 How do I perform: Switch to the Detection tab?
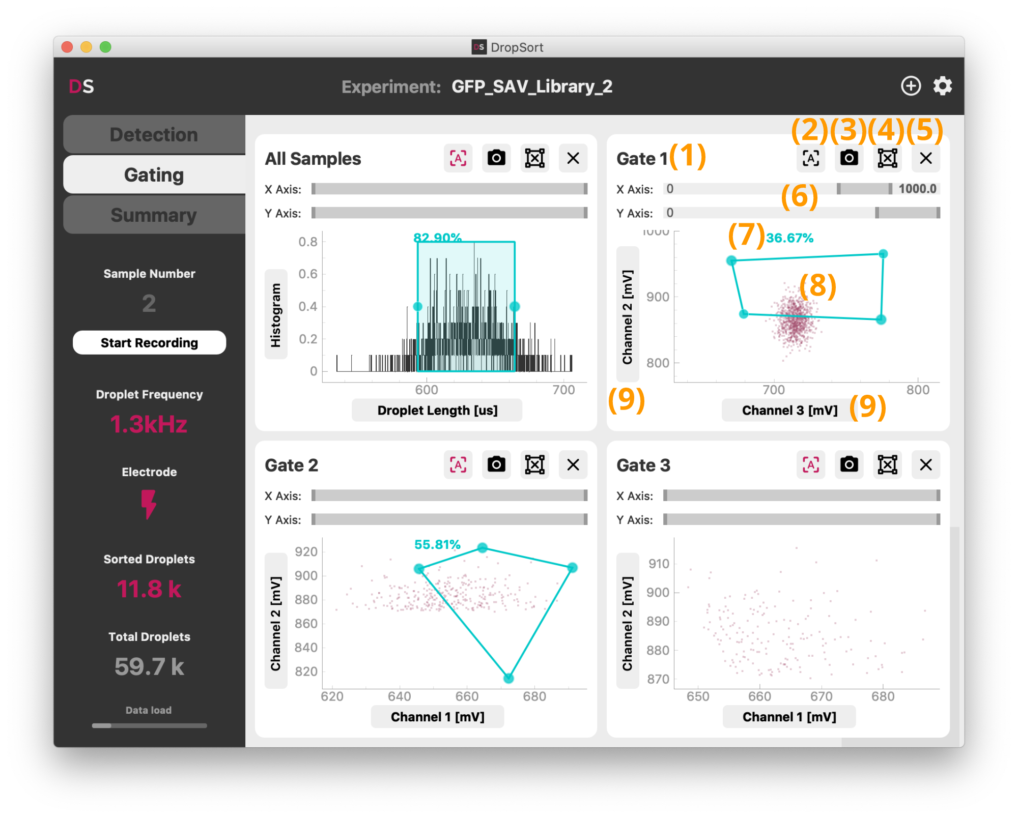[x=154, y=135]
